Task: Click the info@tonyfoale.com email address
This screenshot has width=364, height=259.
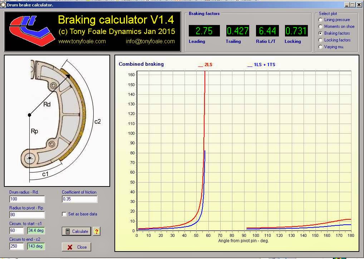Action: point(150,41)
